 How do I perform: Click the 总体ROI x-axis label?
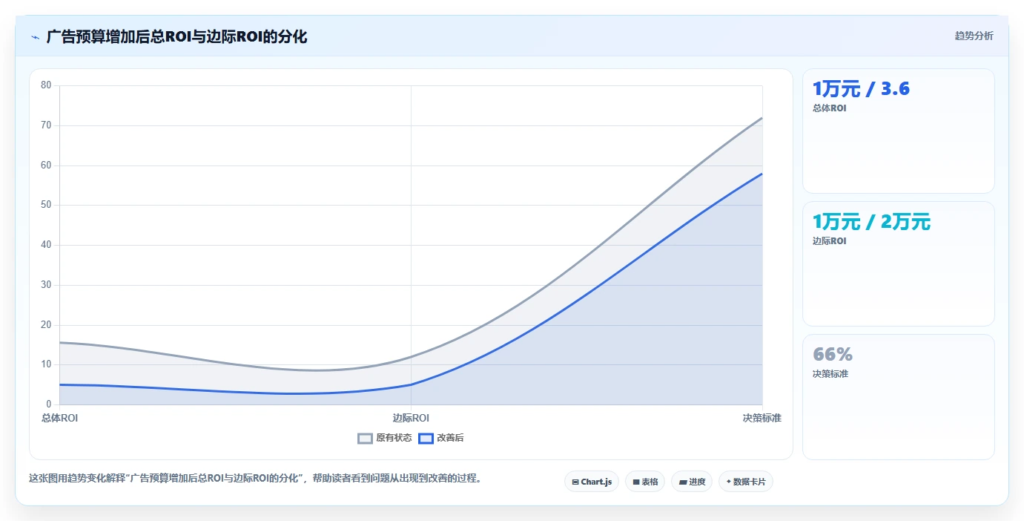pos(59,418)
